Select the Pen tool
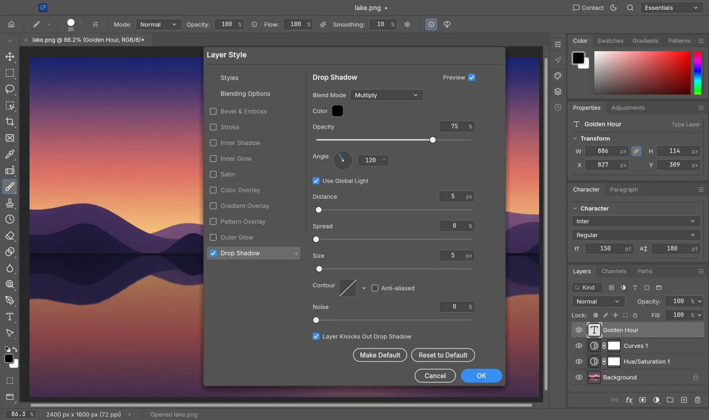Screen dimensions: 709x420 coord(10,300)
